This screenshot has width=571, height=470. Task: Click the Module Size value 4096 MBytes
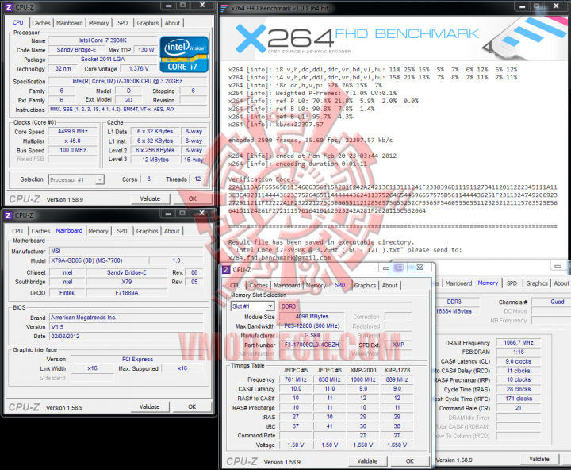(312, 317)
